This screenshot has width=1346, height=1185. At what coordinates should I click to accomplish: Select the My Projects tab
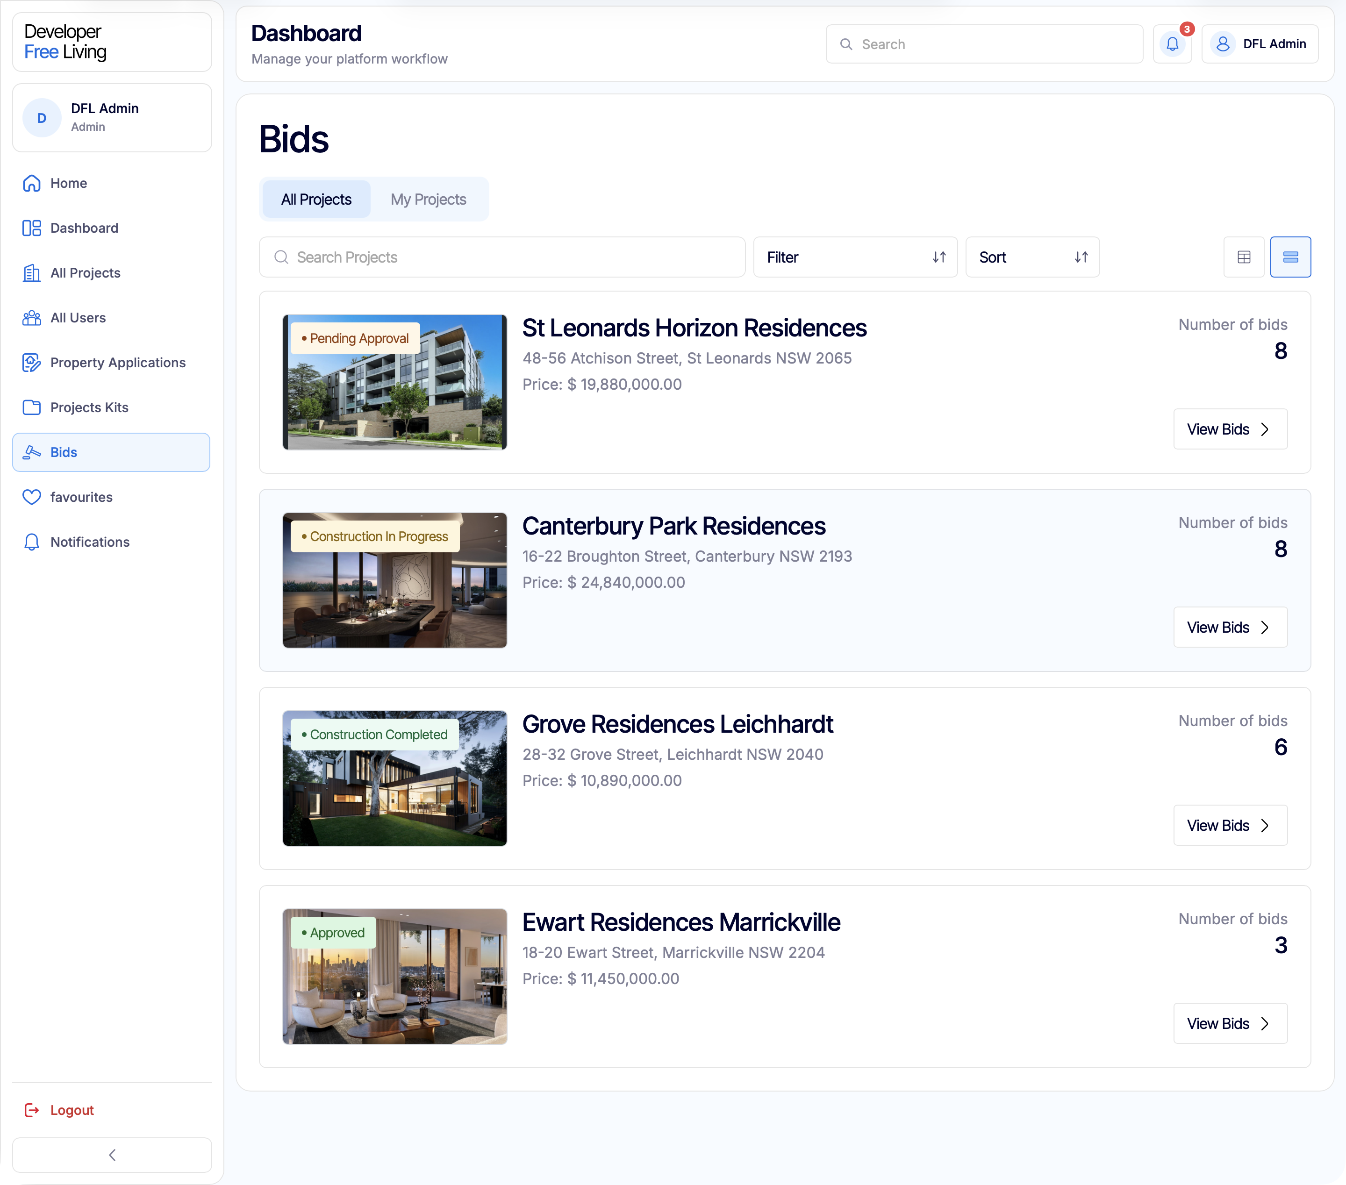tap(428, 199)
